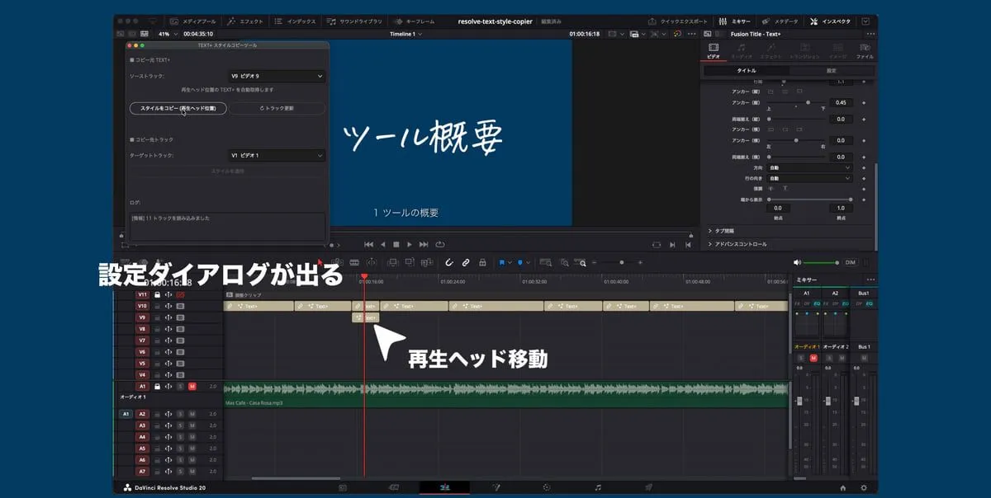Switch to the 設定 tab in the inspector
Viewport: 991px width, 498px height.
click(x=831, y=71)
